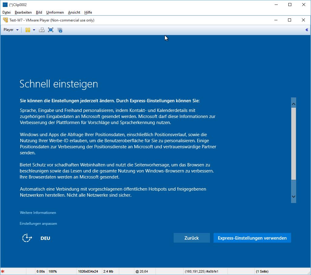311x275 pixels.
Task: Click the Send Ctrl+Alt+Del icon
Action: [x=42, y=30]
